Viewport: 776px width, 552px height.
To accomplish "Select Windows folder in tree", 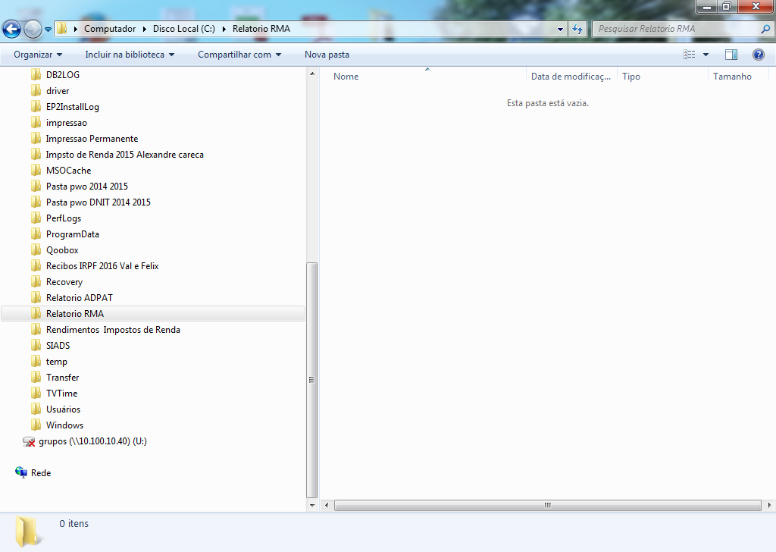I will pyautogui.click(x=65, y=425).
